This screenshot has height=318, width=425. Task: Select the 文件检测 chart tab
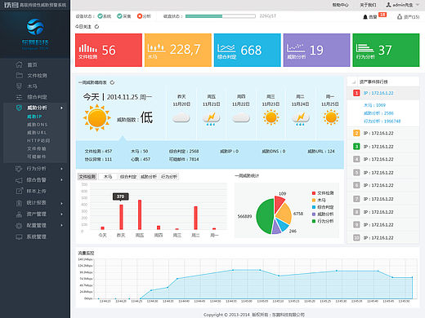pyautogui.click(x=87, y=177)
